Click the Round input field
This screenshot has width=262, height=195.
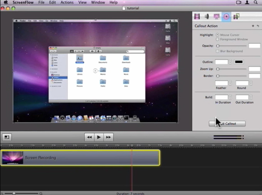click(x=242, y=83)
